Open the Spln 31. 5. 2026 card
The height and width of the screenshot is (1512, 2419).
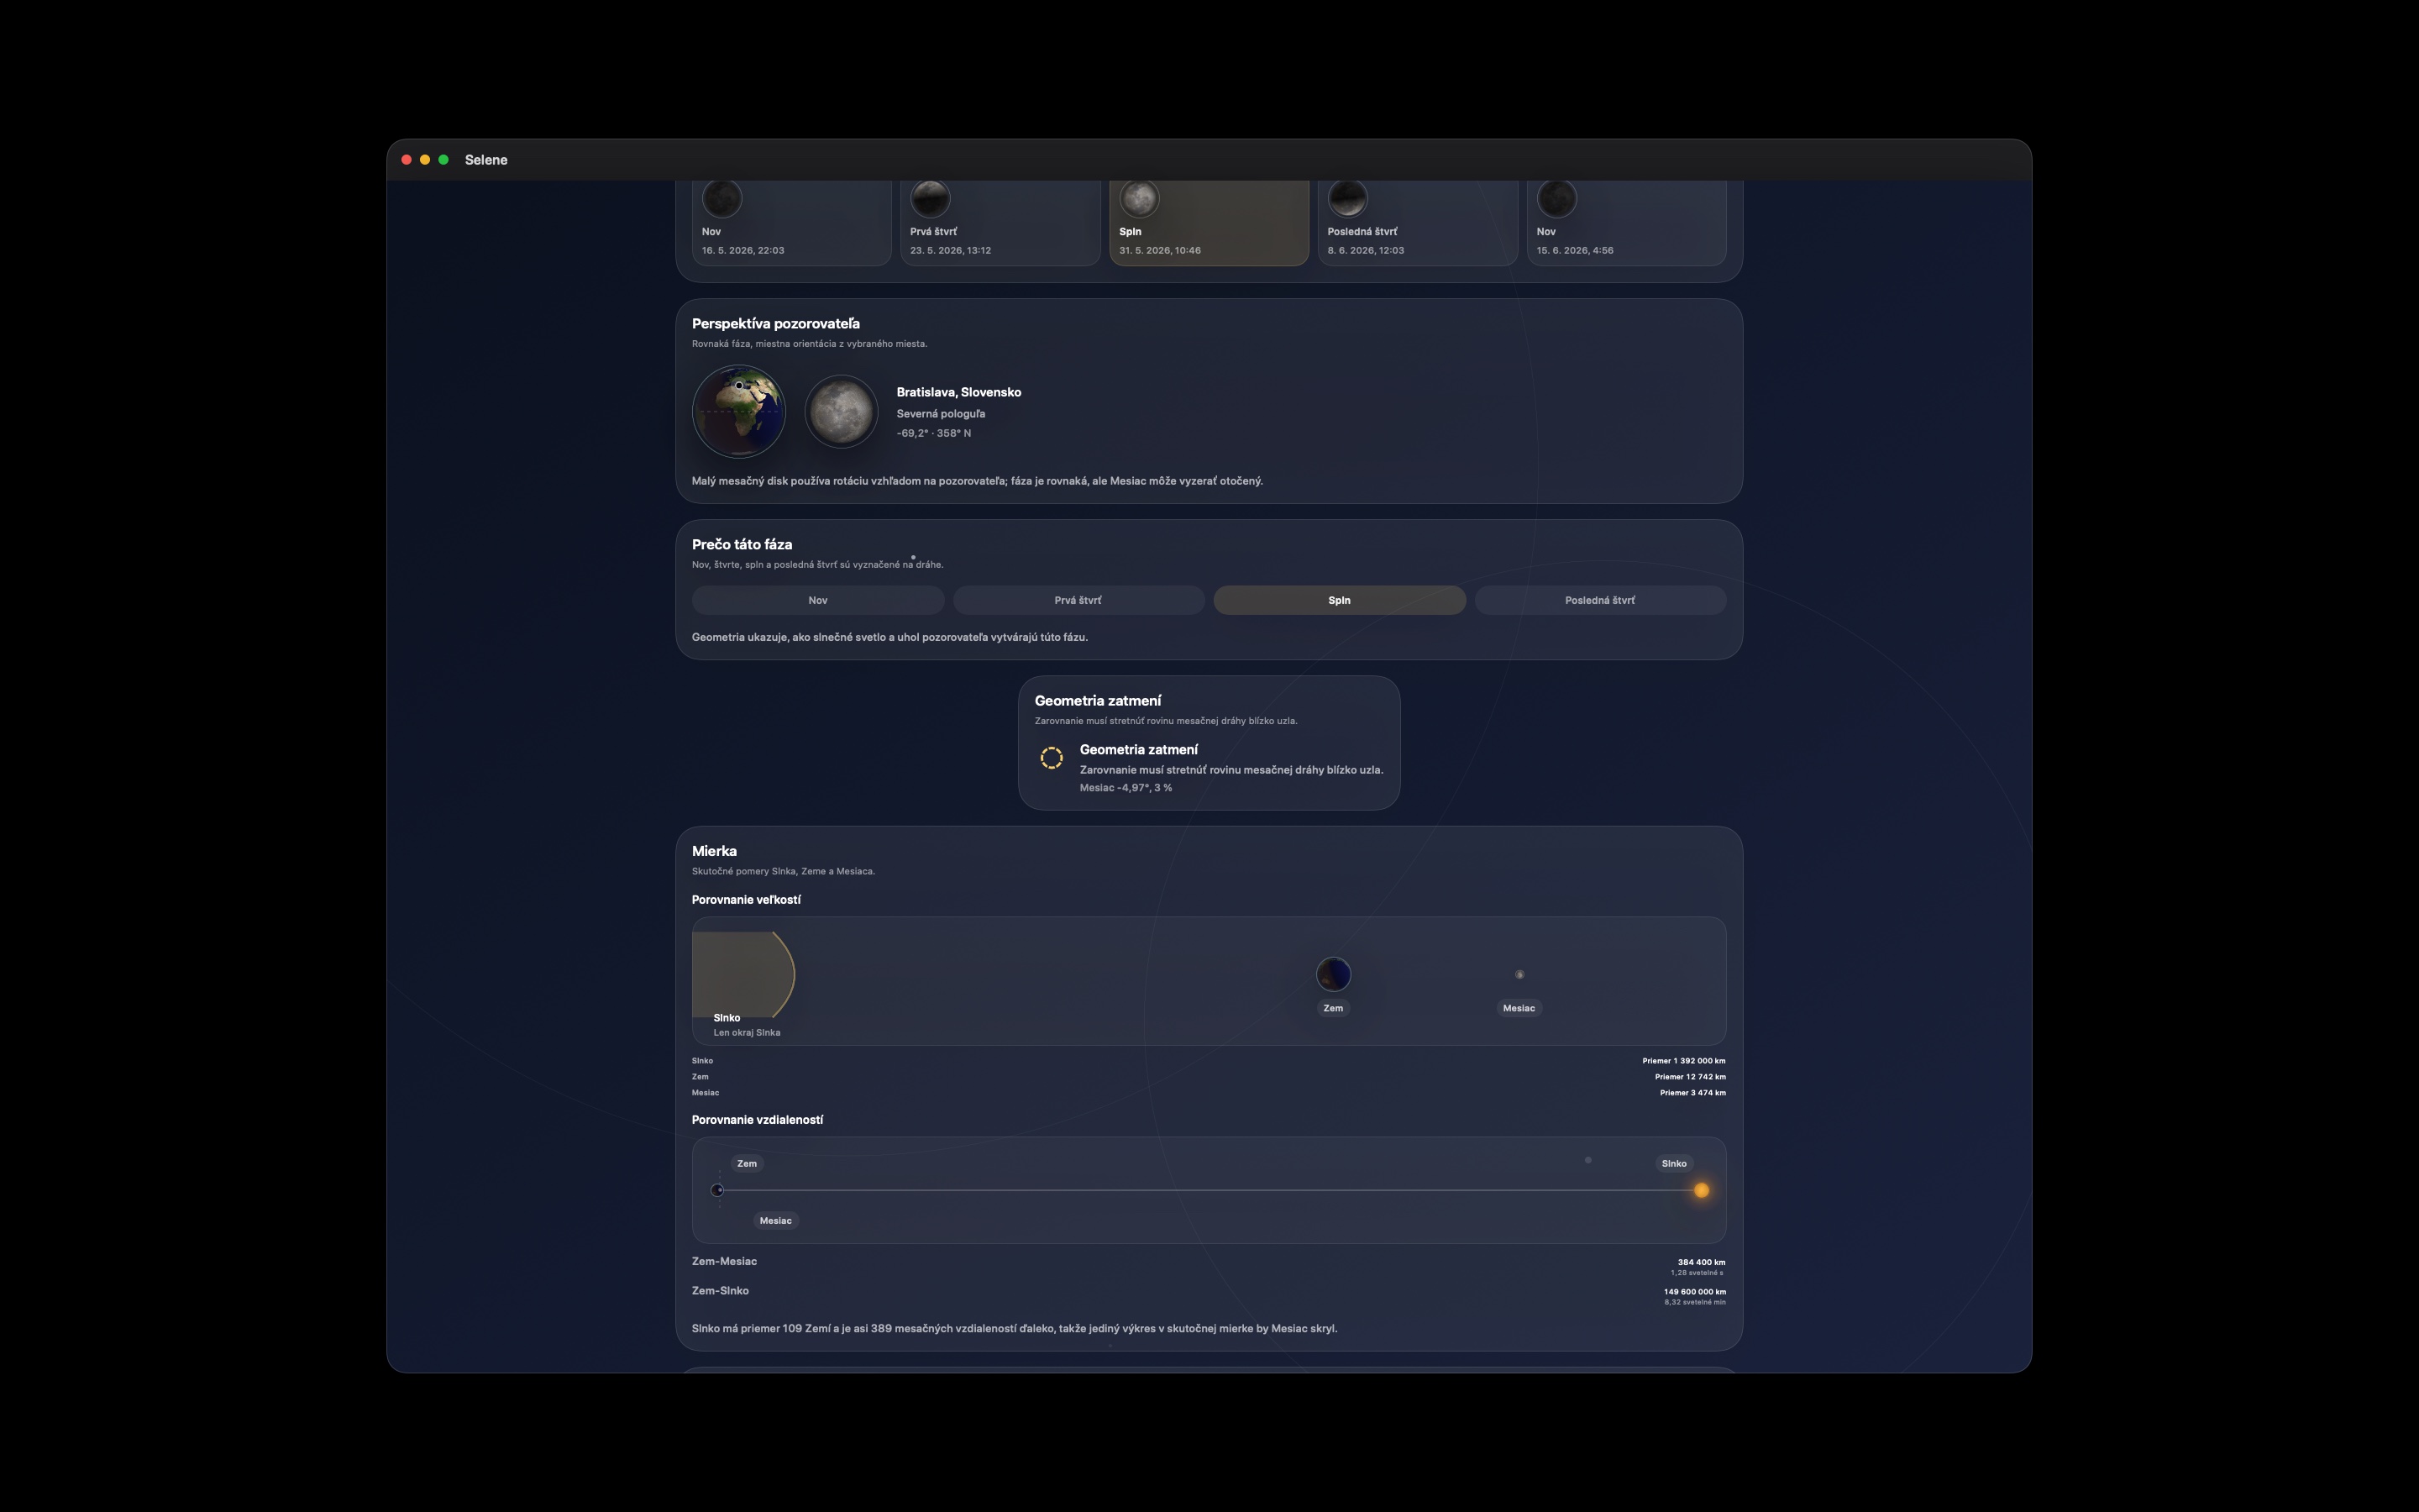click(1209, 223)
